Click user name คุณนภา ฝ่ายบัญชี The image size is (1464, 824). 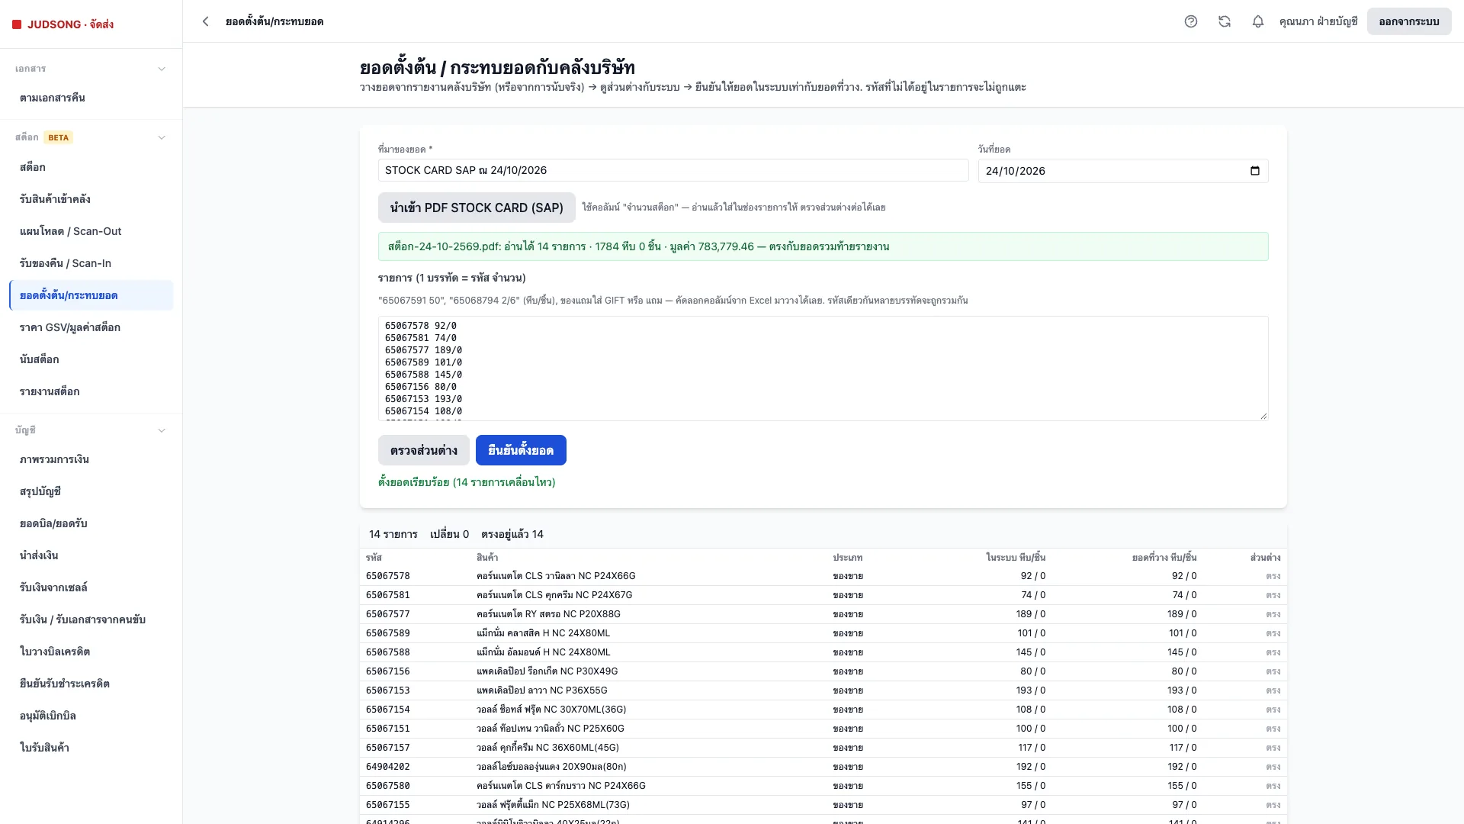[1318, 21]
